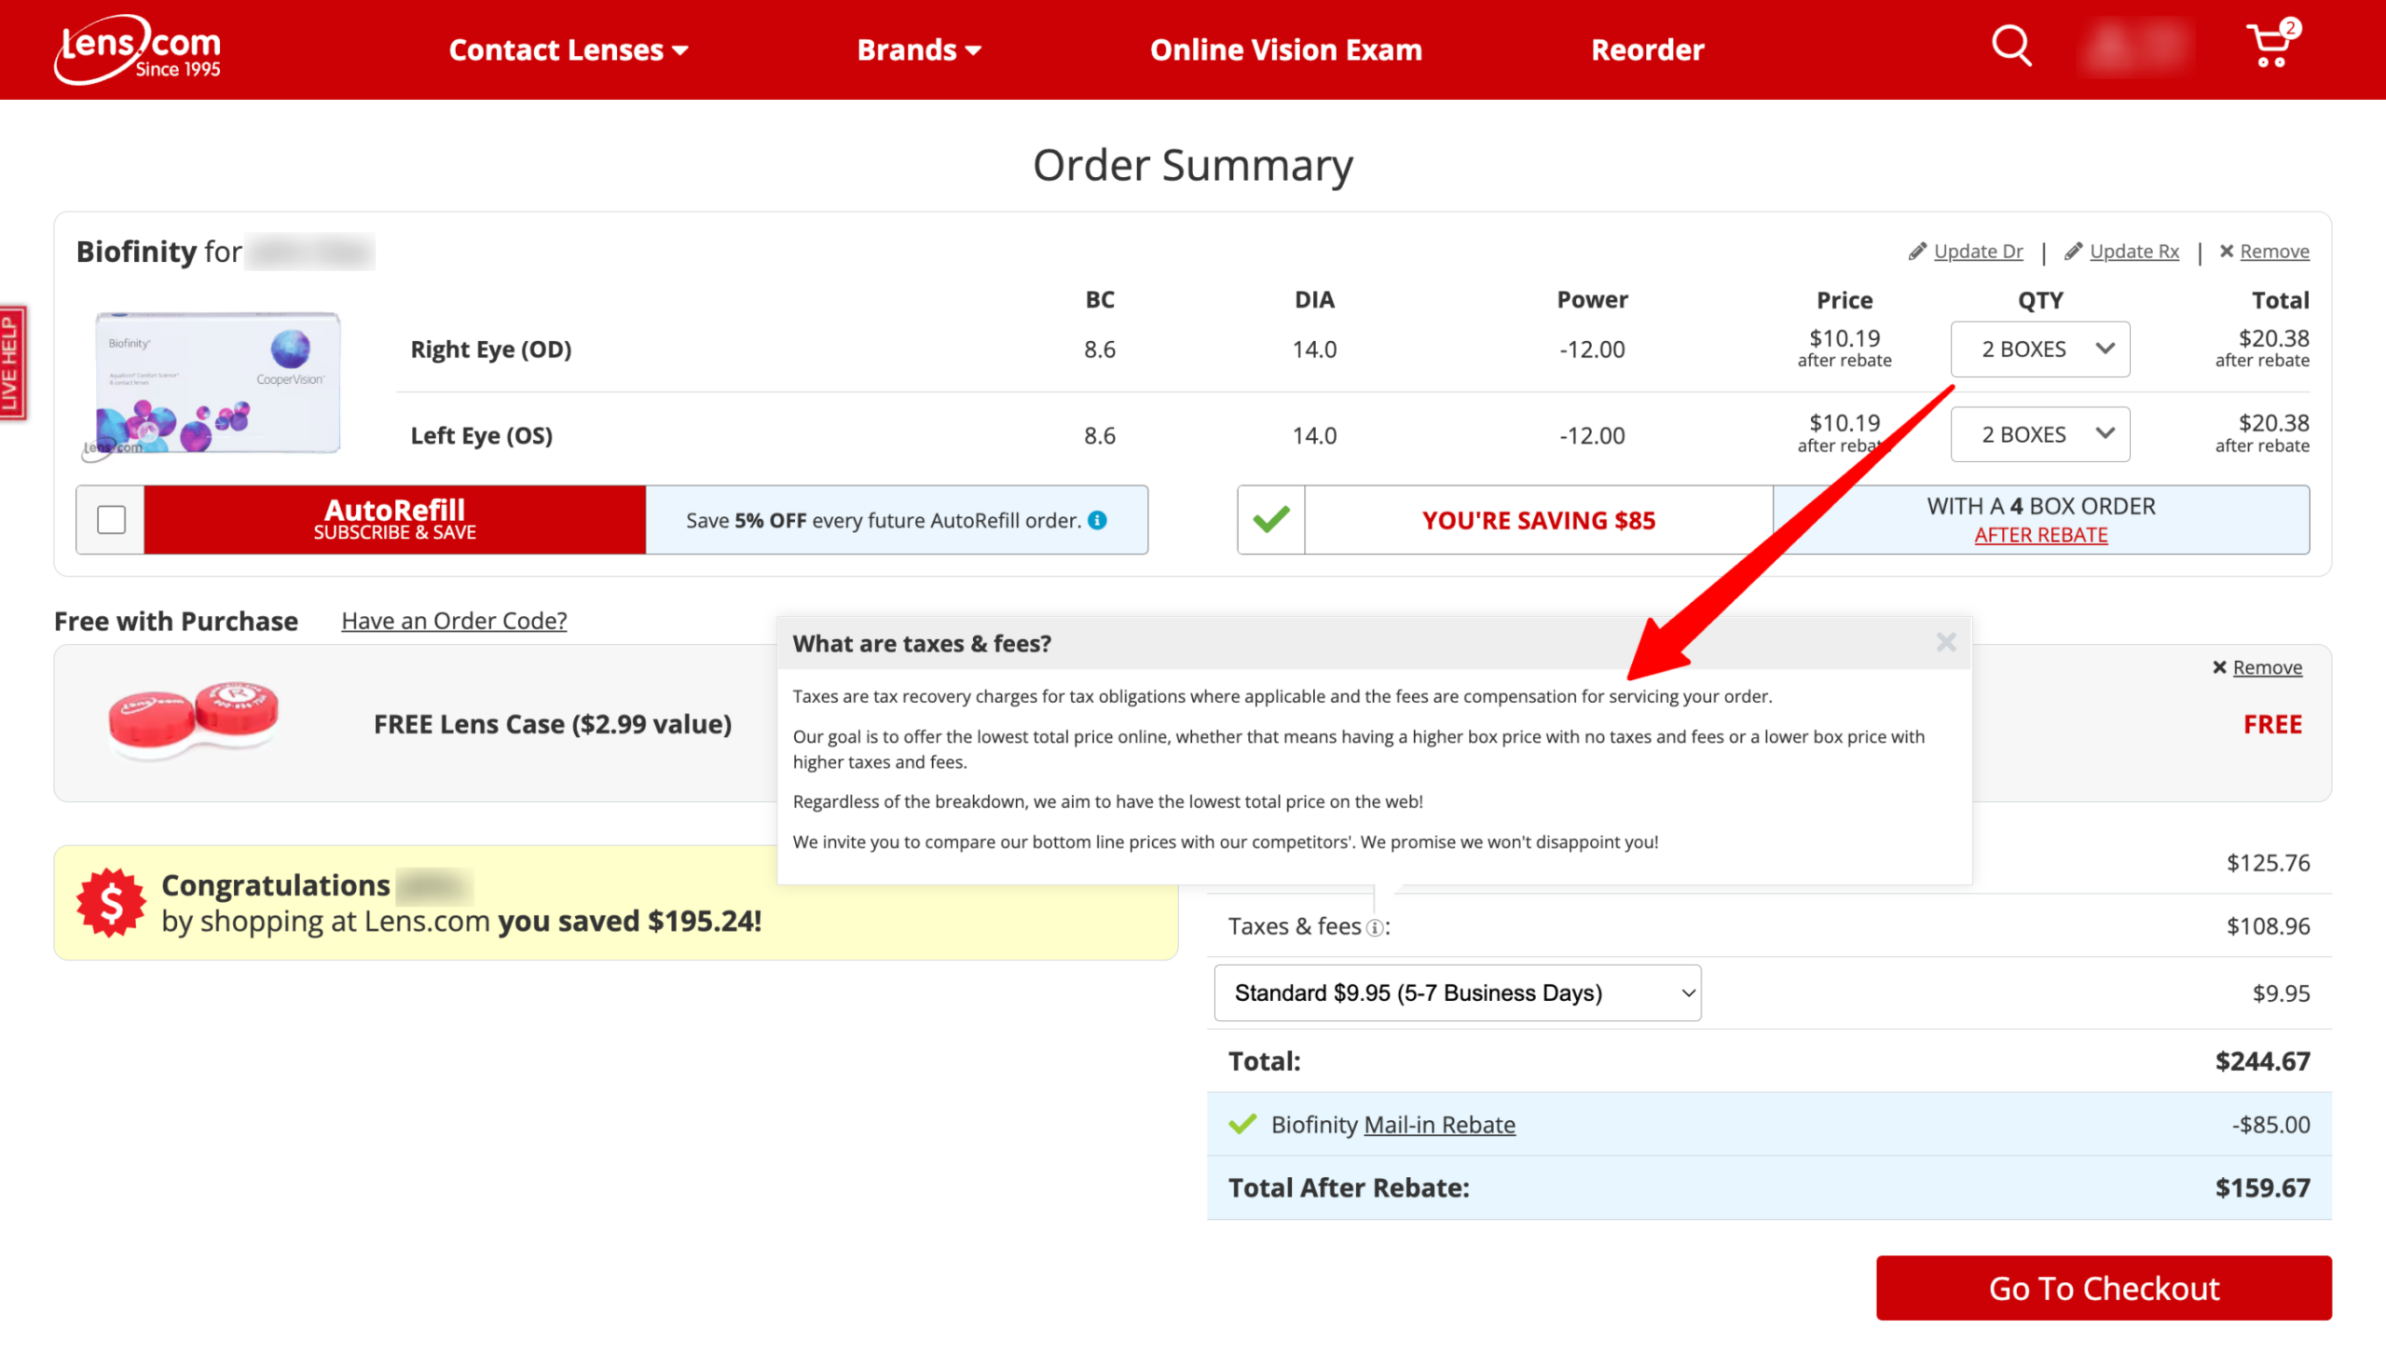Click the Have an Order Code link
Viewport: 2386px width, 1355px height.
pyautogui.click(x=454, y=621)
